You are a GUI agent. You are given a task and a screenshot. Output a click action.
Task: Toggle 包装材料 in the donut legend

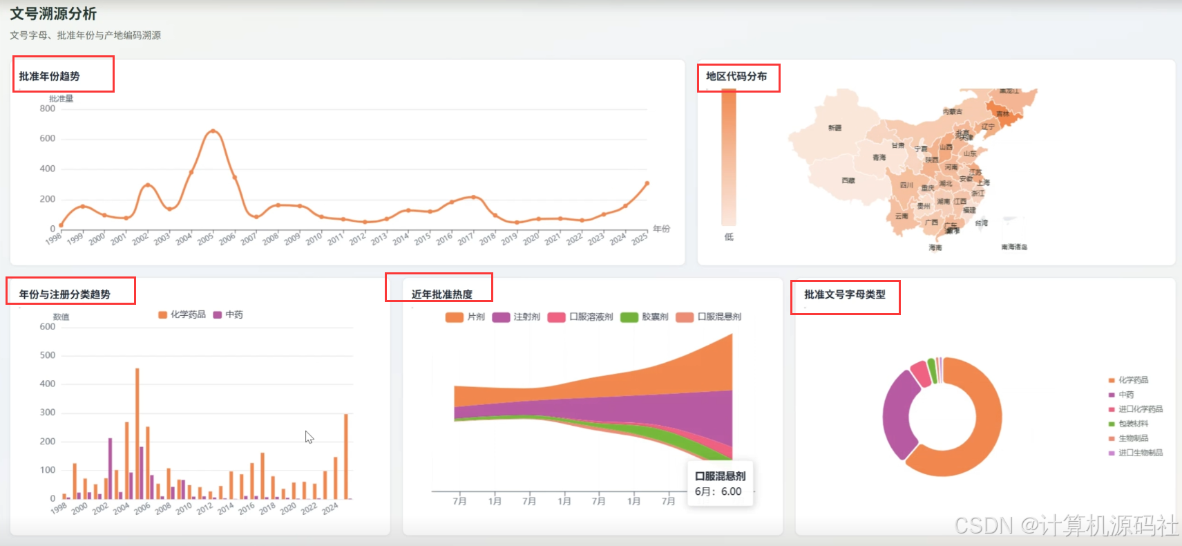(1128, 424)
